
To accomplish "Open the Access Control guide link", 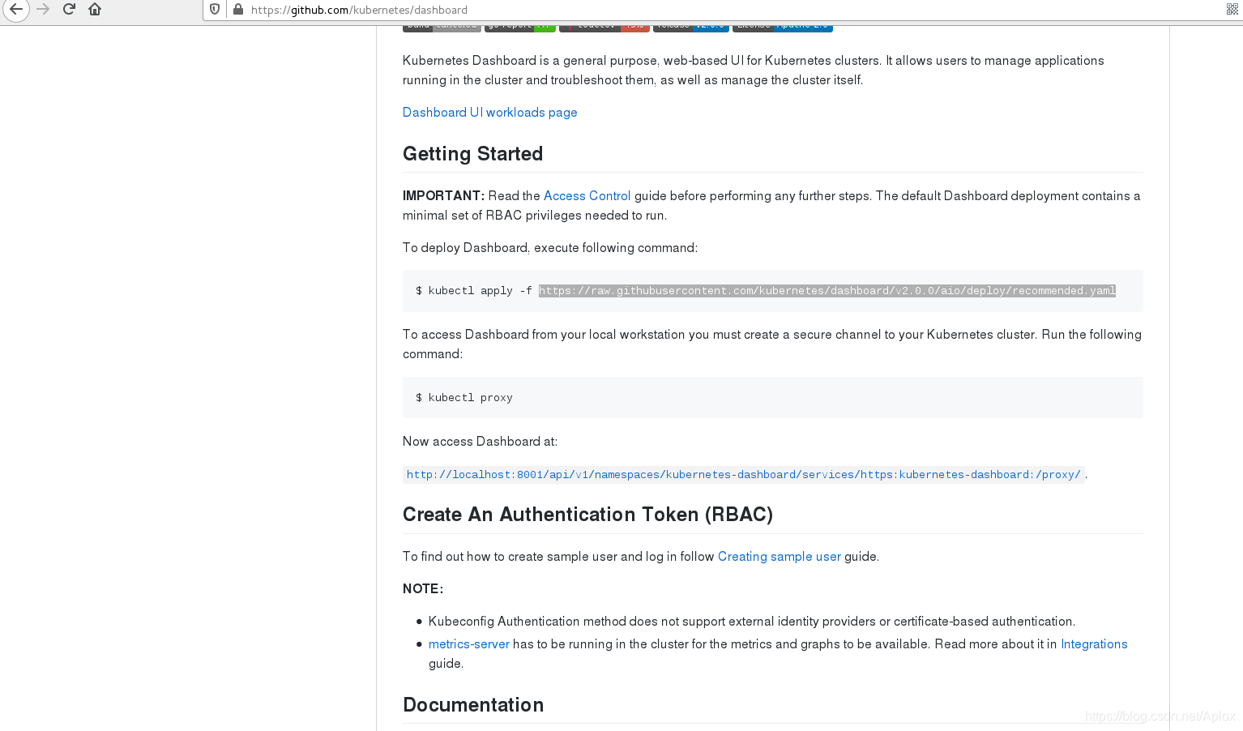I will pos(587,196).
